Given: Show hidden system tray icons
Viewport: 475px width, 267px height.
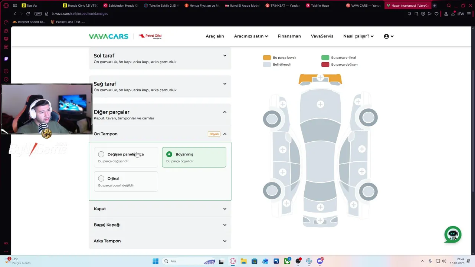Looking at the screenshot, I should coord(422,261).
